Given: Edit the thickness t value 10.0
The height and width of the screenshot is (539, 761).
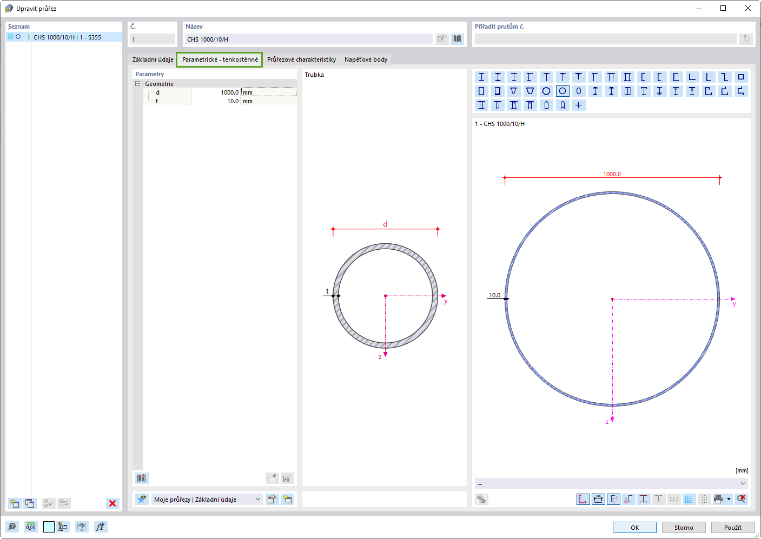Looking at the screenshot, I should coord(216,101).
